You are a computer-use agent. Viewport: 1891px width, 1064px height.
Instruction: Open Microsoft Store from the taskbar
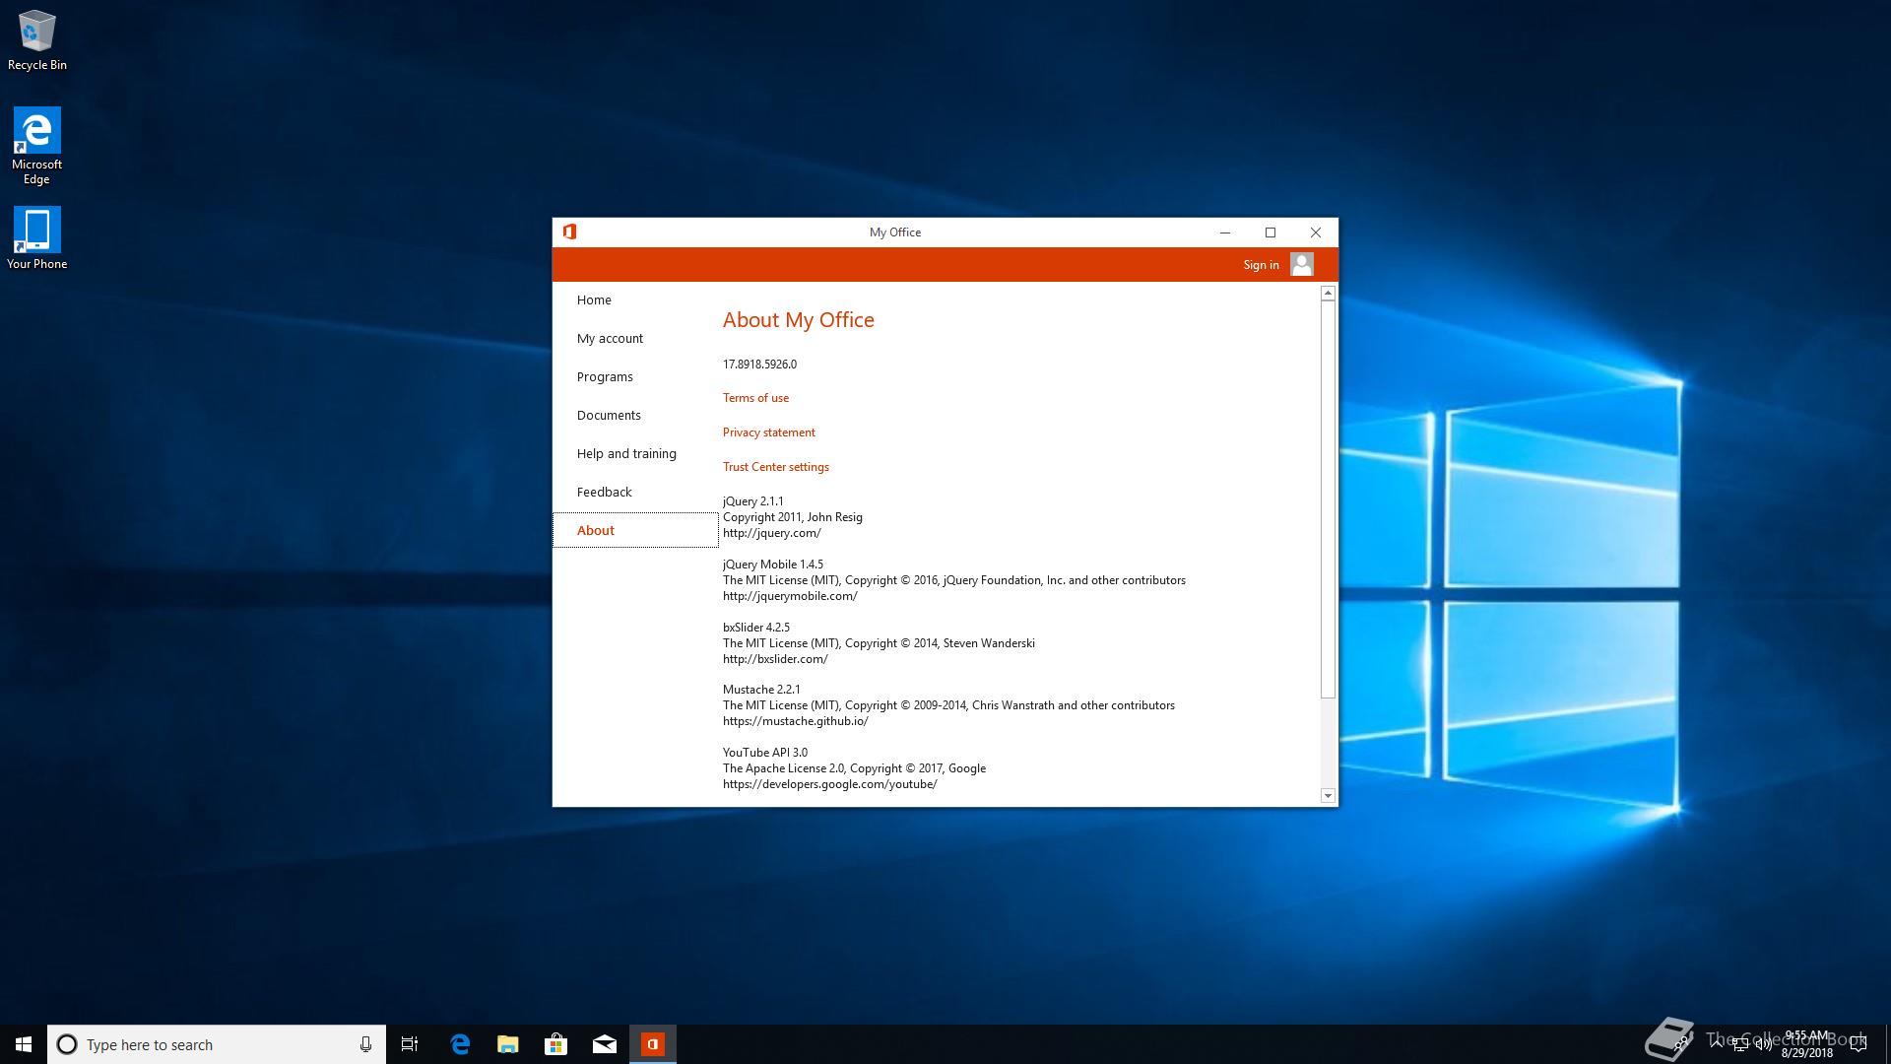pyautogui.click(x=556, y=1044)
